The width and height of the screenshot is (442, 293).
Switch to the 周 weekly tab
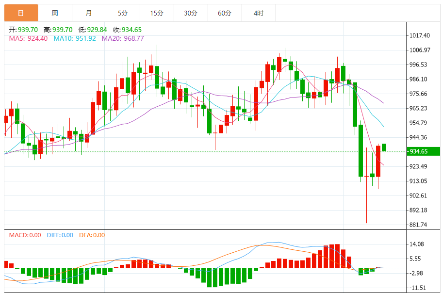(55, 13)
